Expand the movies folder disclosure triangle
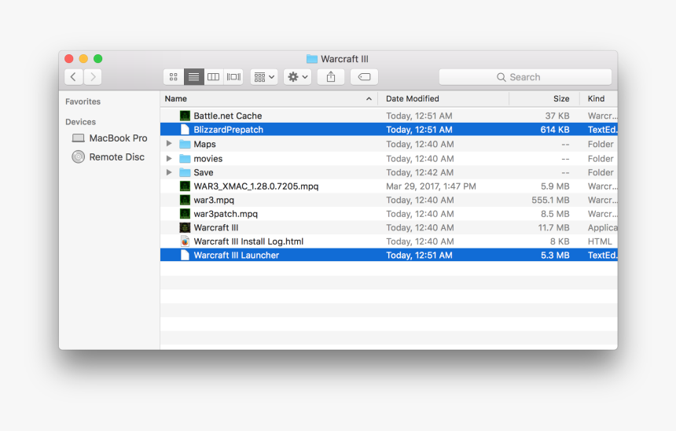Viewport: 676px width, 431px height. (169, 158)
